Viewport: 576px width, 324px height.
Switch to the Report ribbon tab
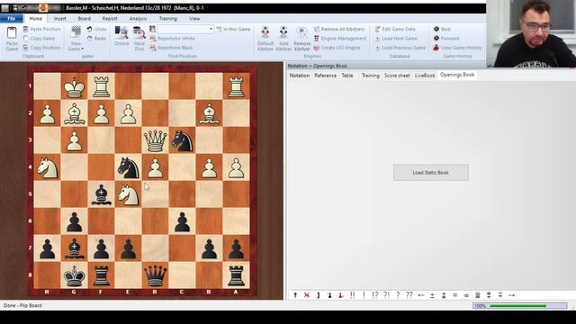pos(110,18)
